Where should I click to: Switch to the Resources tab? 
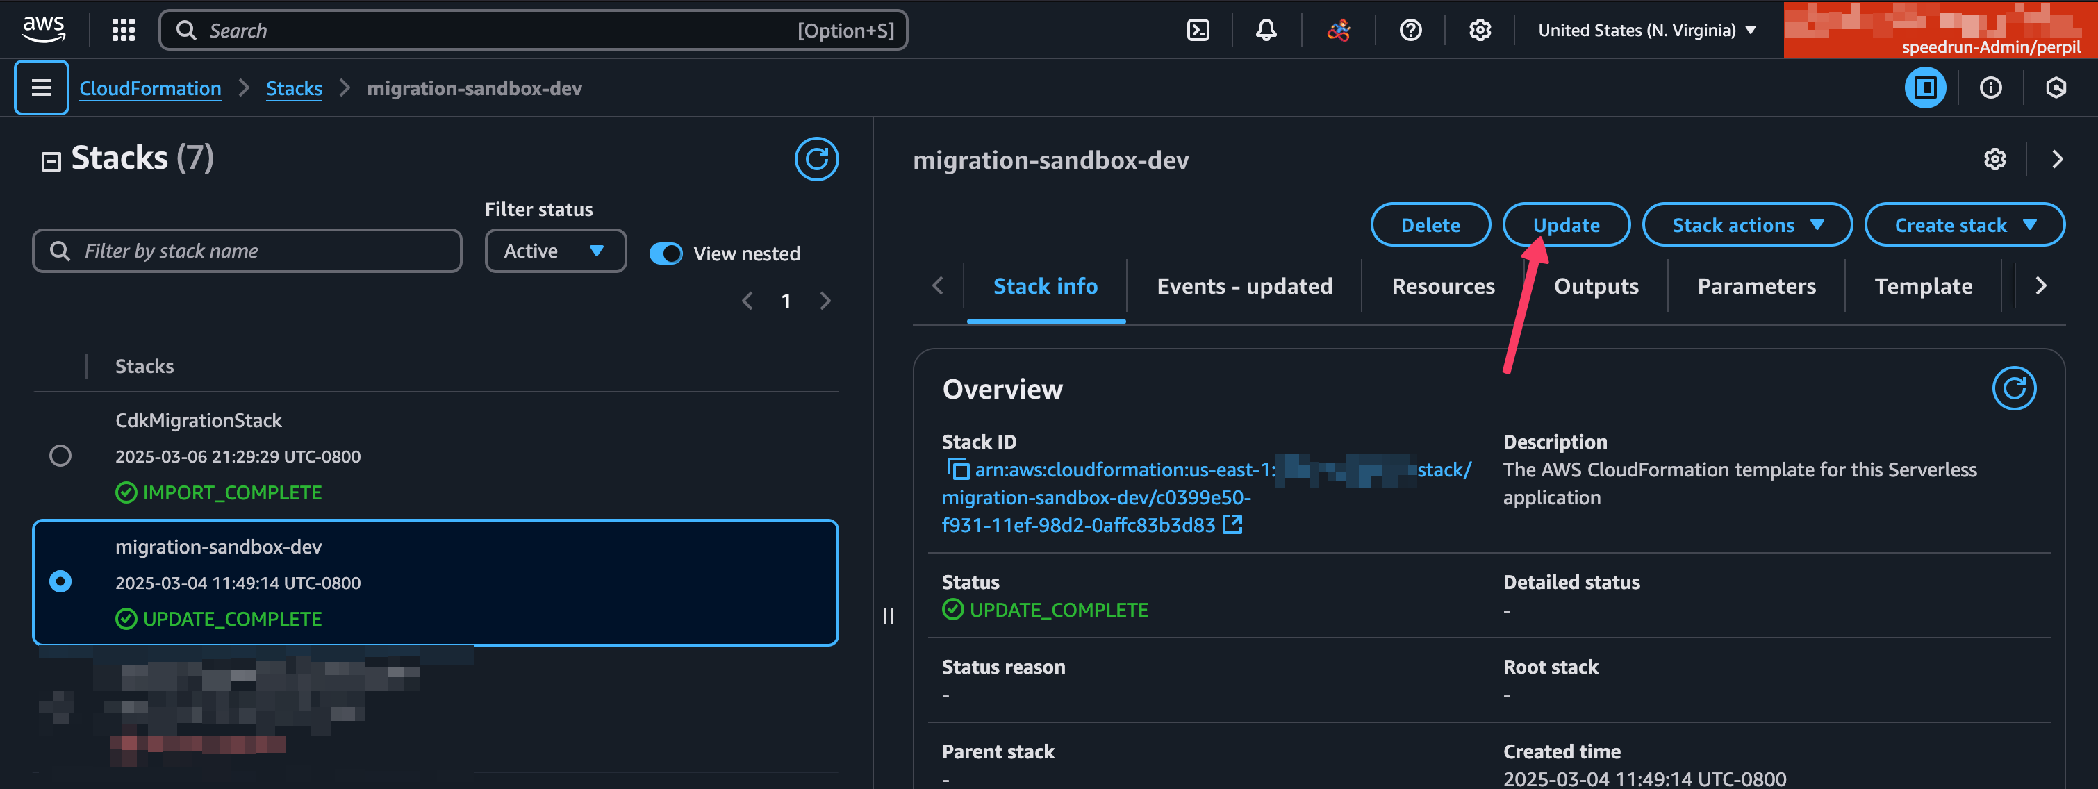pos(1444,285)
